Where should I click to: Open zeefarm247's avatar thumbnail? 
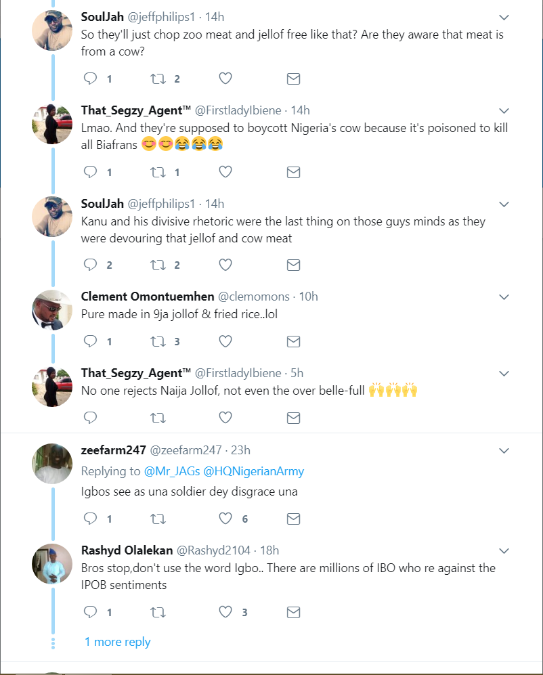click(x=52, y=464)
